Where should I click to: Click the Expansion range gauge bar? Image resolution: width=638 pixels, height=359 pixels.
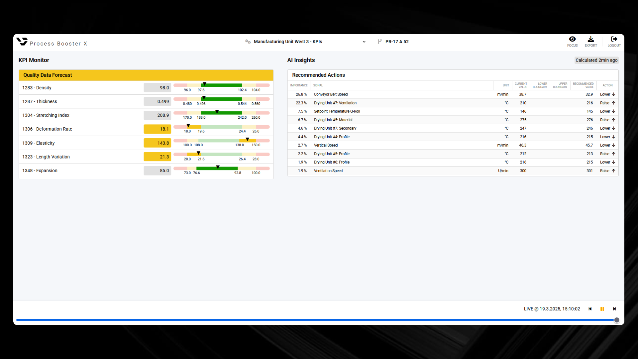pyautogui.click(x=222, y=168)
